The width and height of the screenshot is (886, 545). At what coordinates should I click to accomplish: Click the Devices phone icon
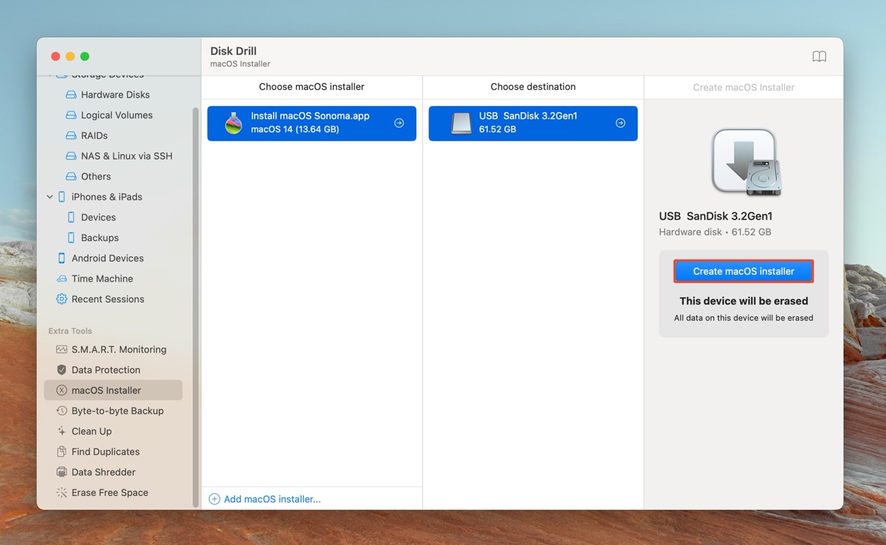tap(71, 217)
